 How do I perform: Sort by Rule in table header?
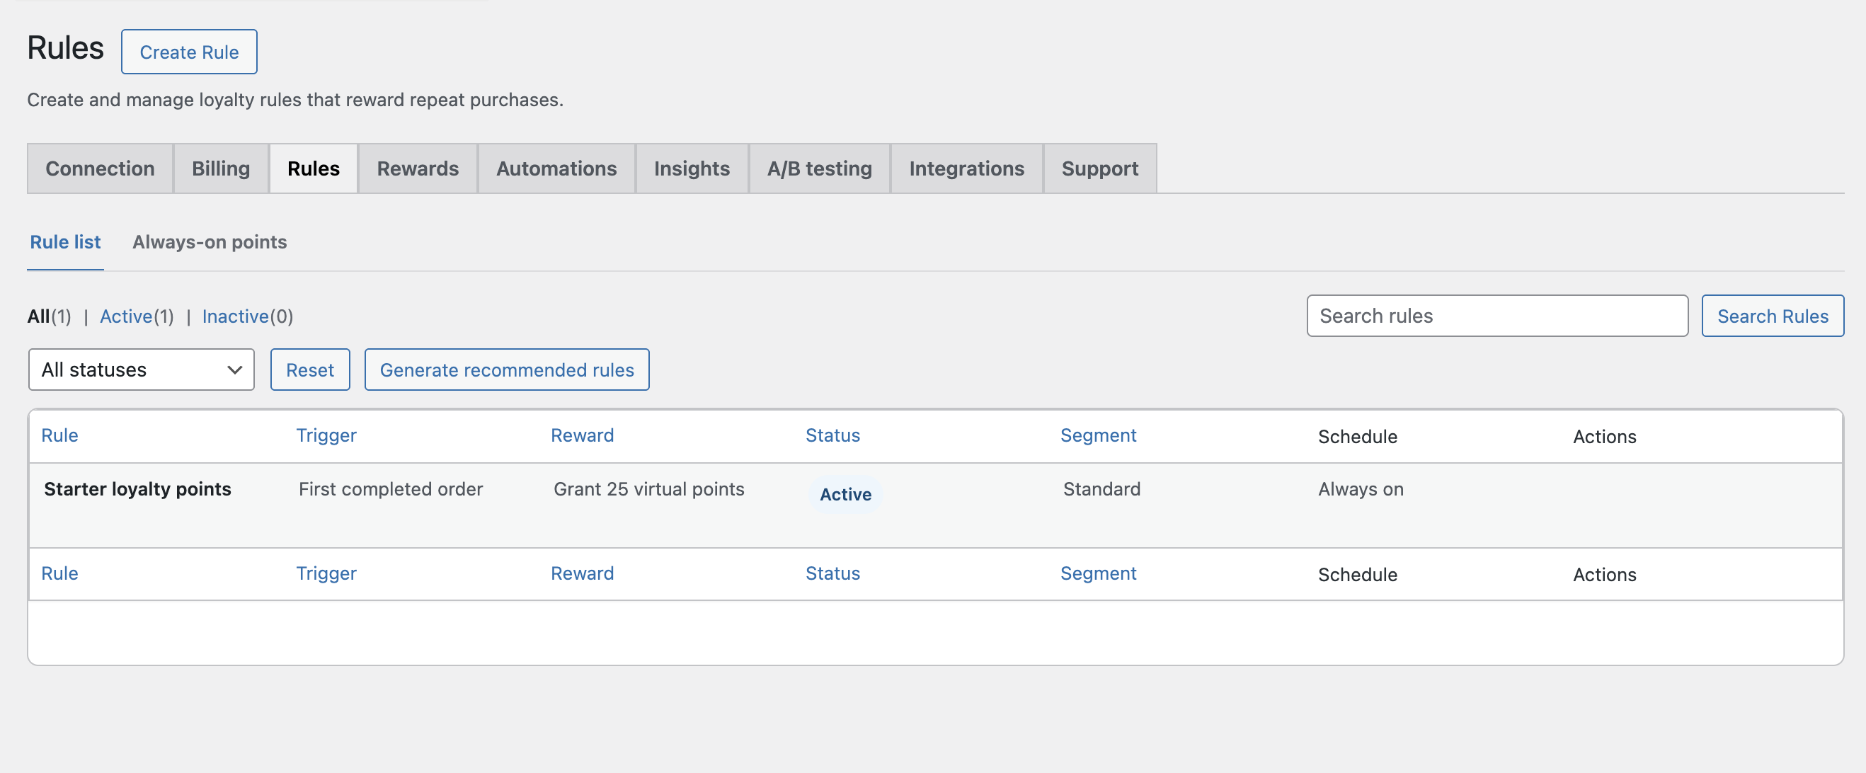tap(59, 435)
